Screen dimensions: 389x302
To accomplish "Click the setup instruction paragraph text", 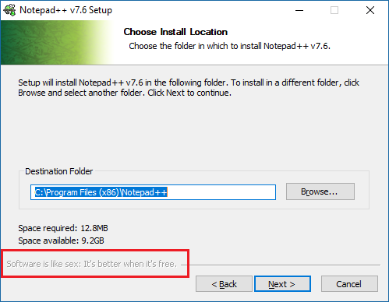I will click(x=189, y=87).
